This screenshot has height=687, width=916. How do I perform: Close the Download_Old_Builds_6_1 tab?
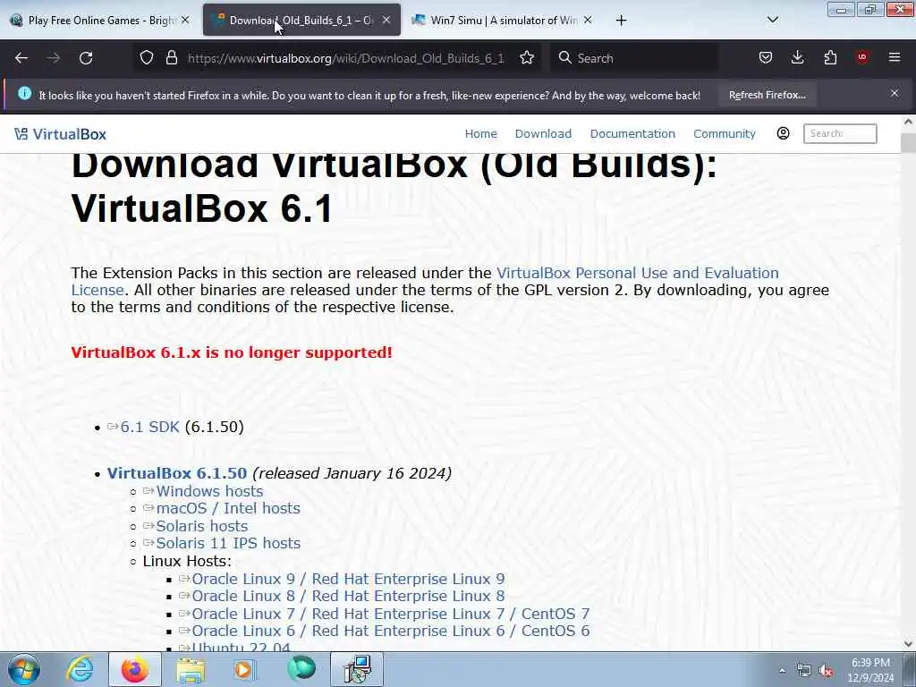pos(386,20)
